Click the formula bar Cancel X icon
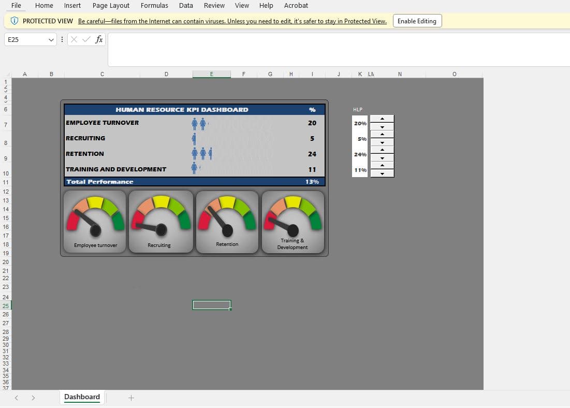This screenshot has width=570, height=408. tap(74, 39)
